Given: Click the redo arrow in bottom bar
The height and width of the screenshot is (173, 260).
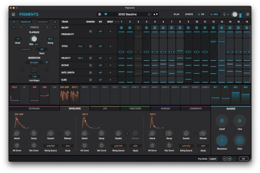Looking at the screenshot, I should [x=234, y=159].
